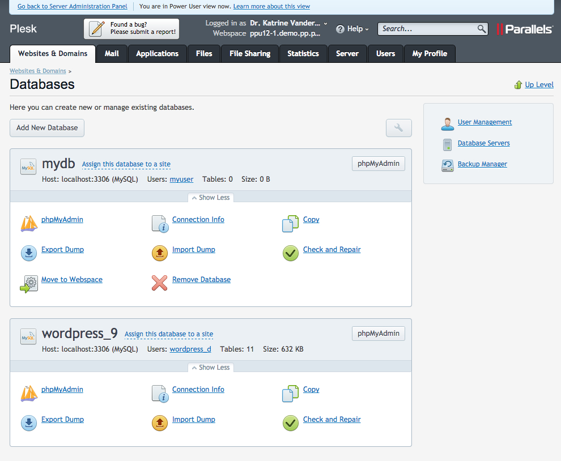The width and height of the screenshot is (561, 461).
Task: Click the Parallels logo
Action: pos(525,29)
